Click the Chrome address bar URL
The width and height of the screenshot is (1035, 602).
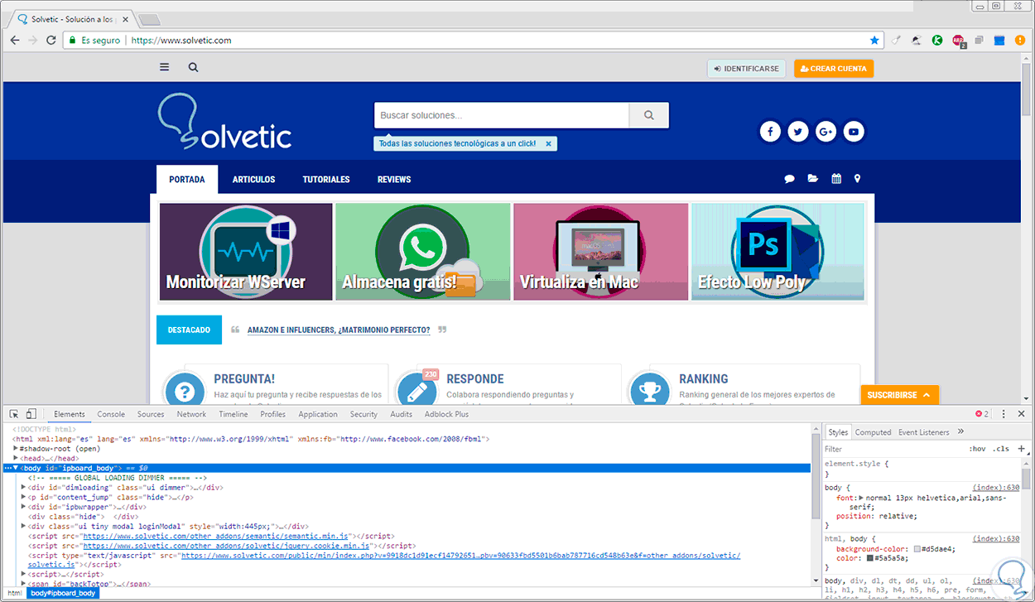tap(181, 40)
